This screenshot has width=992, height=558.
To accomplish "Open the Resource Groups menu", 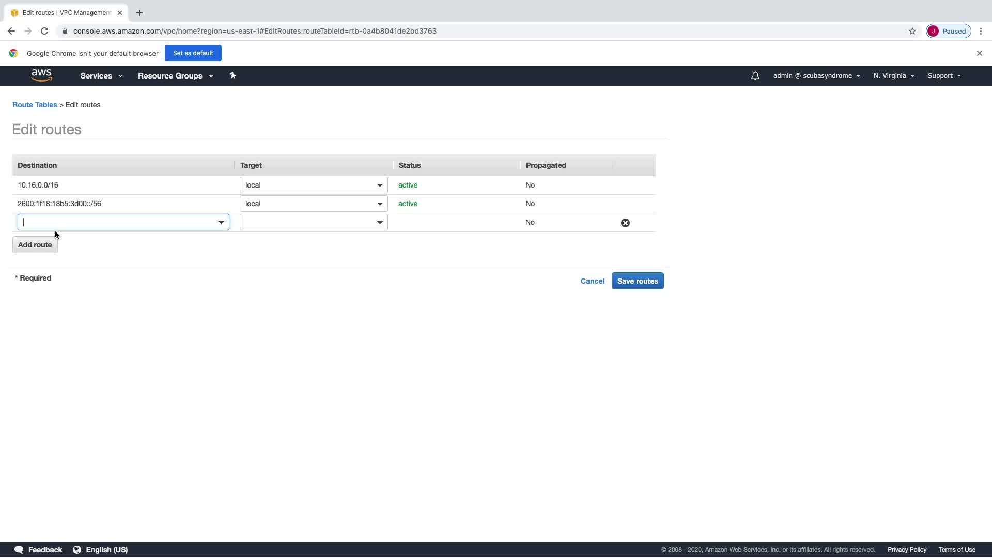I will point(175,76).
